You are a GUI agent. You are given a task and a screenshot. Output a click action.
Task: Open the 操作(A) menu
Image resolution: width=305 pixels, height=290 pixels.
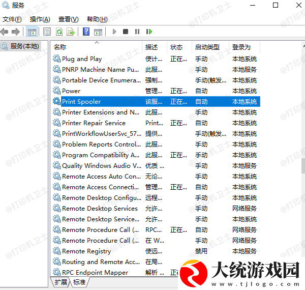(40, 19)
